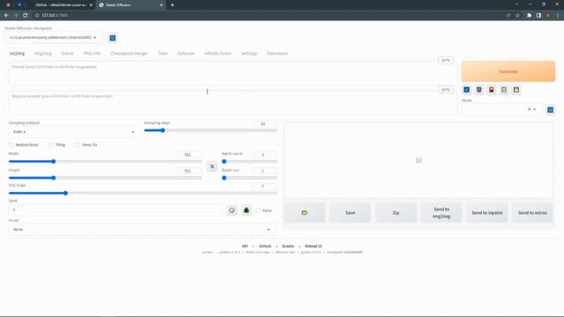Click the Save button
This screenshot has height=317, width=564.
350,213
